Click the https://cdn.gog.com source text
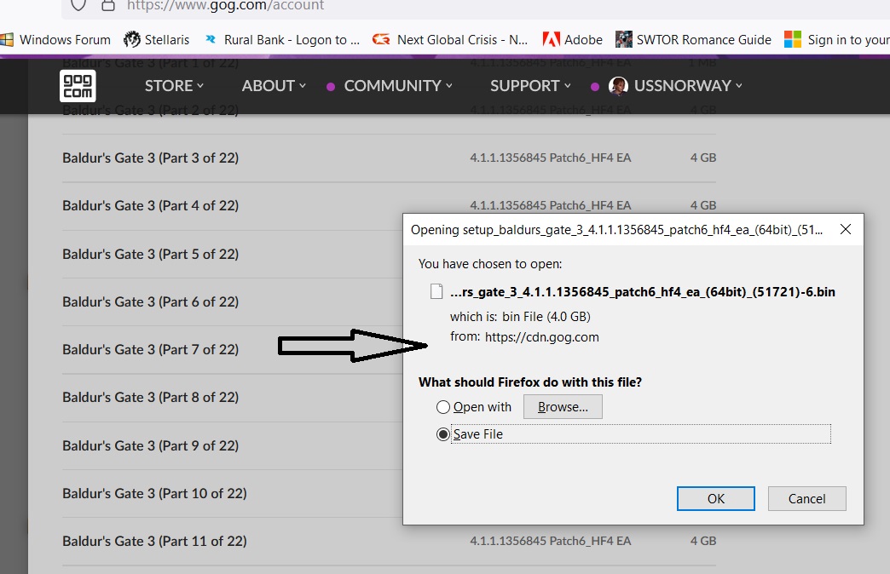The height and width of the screenshot is (574, 890). [x=542, y=337]
